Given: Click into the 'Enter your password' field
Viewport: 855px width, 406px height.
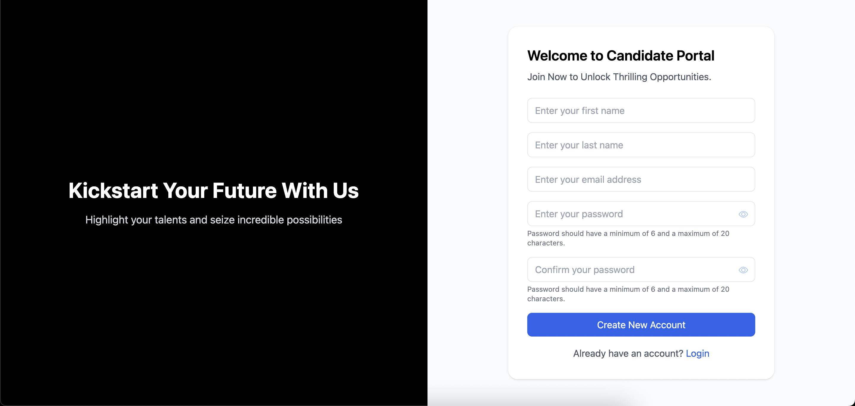Looking at the screenshot, I should [631, 214].
